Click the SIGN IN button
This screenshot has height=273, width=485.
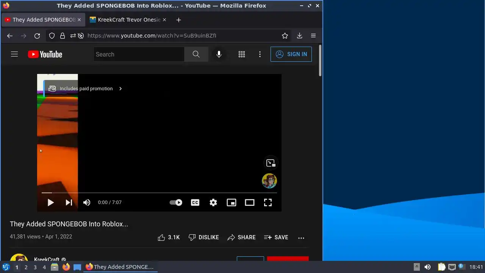pyautogui.click(x=291, y=54)
